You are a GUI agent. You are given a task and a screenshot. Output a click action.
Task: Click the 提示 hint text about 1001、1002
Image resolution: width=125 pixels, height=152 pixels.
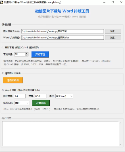click(52, 109)
